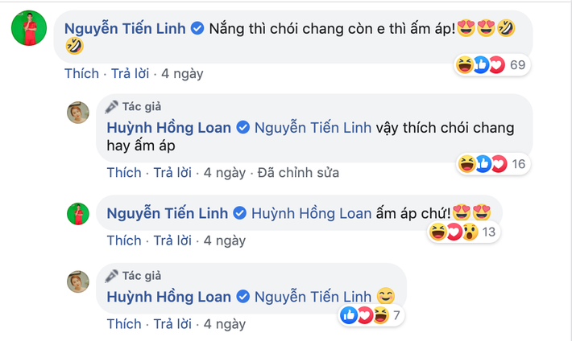Open Nguyễn Tiến Linh profile from top comment
This screenshot has width=572, height=341.
point(125,29)
